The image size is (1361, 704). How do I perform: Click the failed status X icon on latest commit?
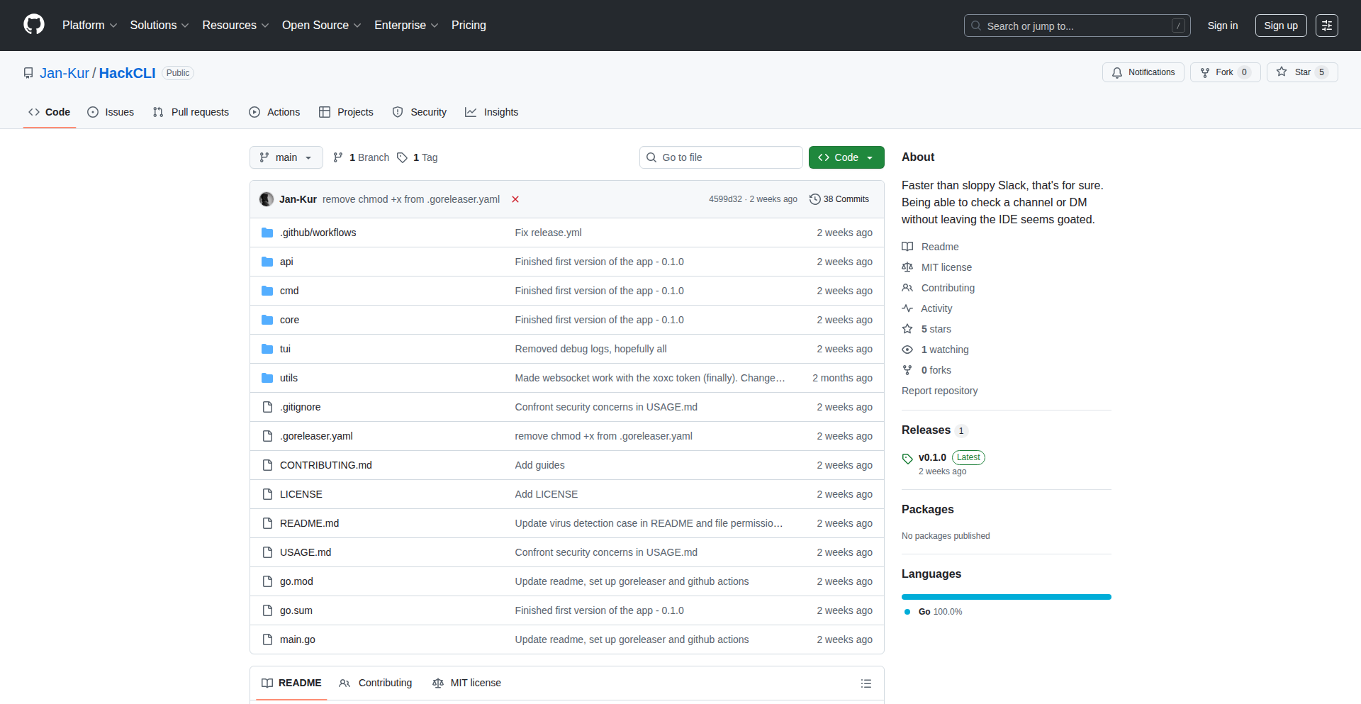515,199
